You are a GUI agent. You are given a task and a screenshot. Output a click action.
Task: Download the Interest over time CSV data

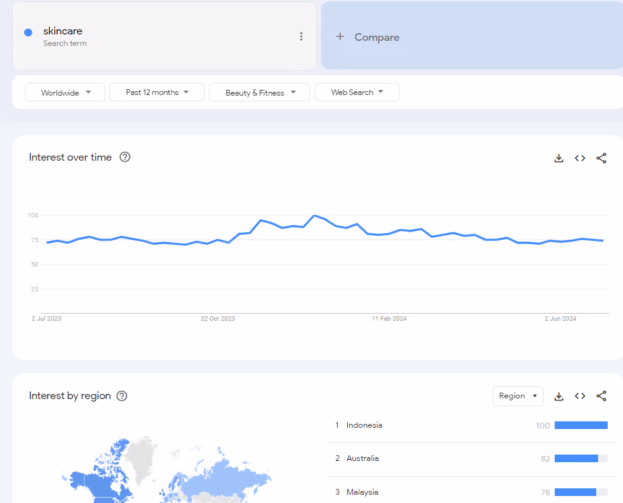(559, 157)
